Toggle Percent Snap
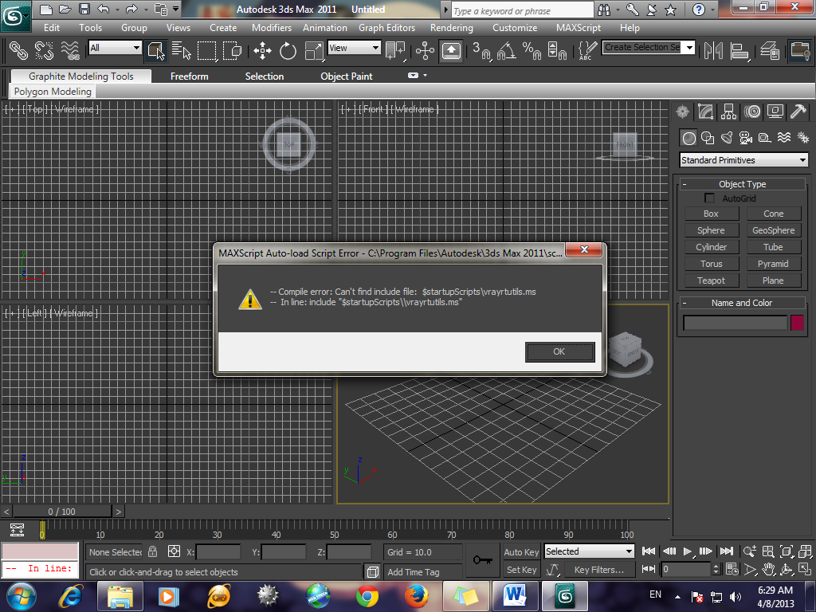 coord(532,50)
